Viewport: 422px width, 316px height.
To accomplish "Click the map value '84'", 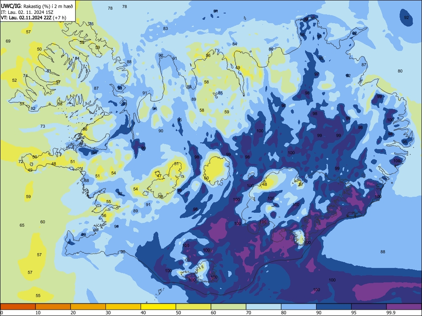I will tap(235, 44).
